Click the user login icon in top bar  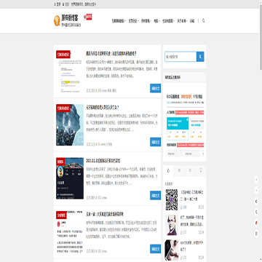click(x=55, y=4)
